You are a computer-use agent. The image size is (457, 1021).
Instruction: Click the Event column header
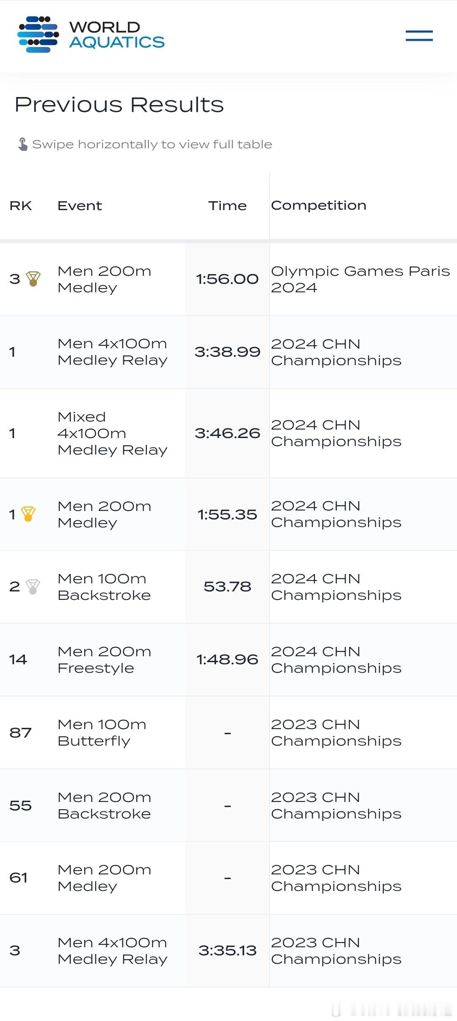[x=80, y=205]
